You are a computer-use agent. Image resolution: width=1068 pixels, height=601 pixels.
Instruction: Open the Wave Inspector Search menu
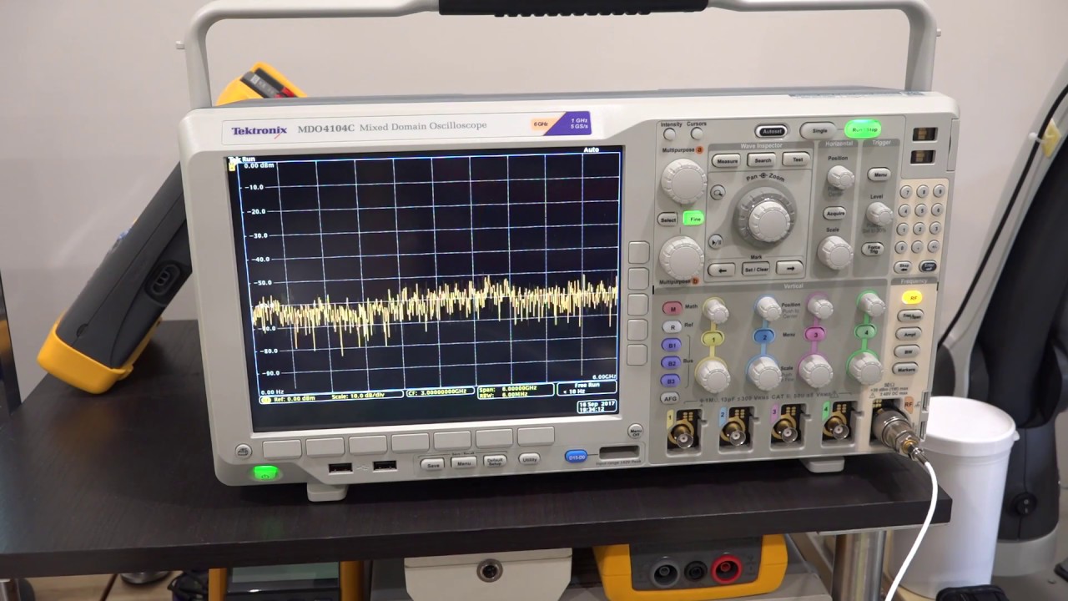tap(762, 160)
